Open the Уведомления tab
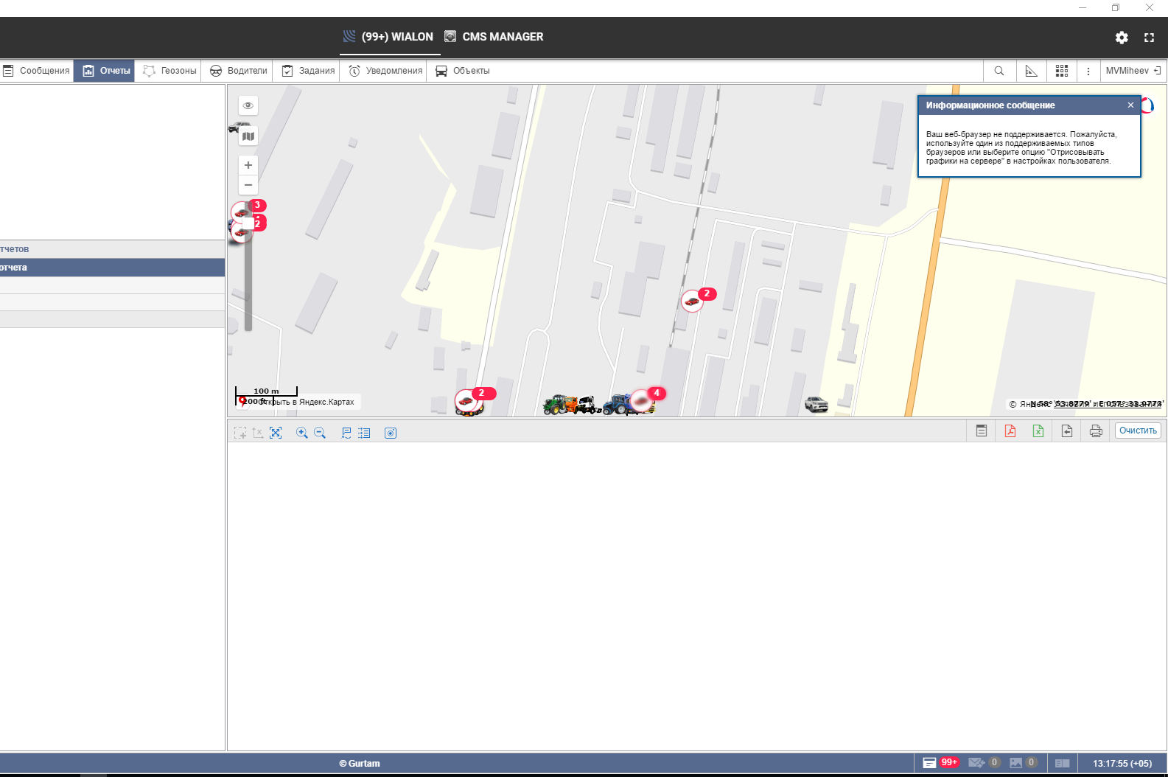Screen dimensions: 1168x777 pos(385,71)
